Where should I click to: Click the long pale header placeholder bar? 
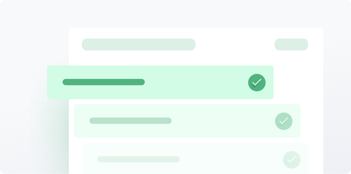click(139, 44)
